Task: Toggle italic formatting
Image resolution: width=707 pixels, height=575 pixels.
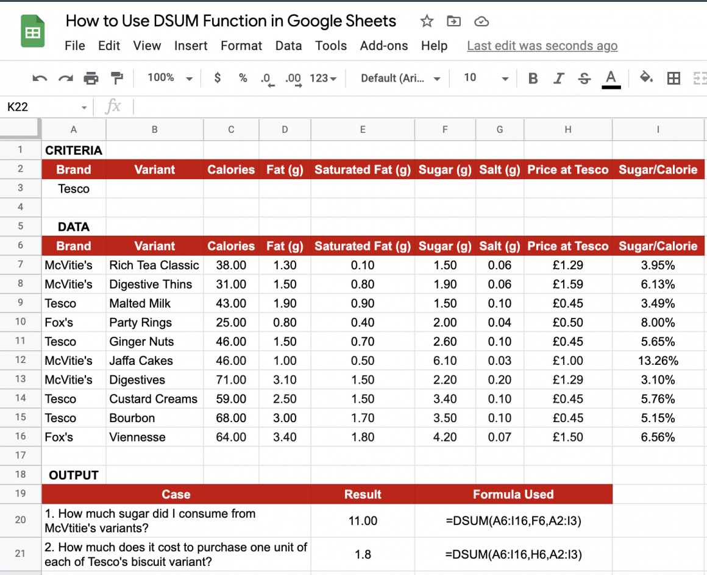Action: pyautogui.click(x=558, y=78)
